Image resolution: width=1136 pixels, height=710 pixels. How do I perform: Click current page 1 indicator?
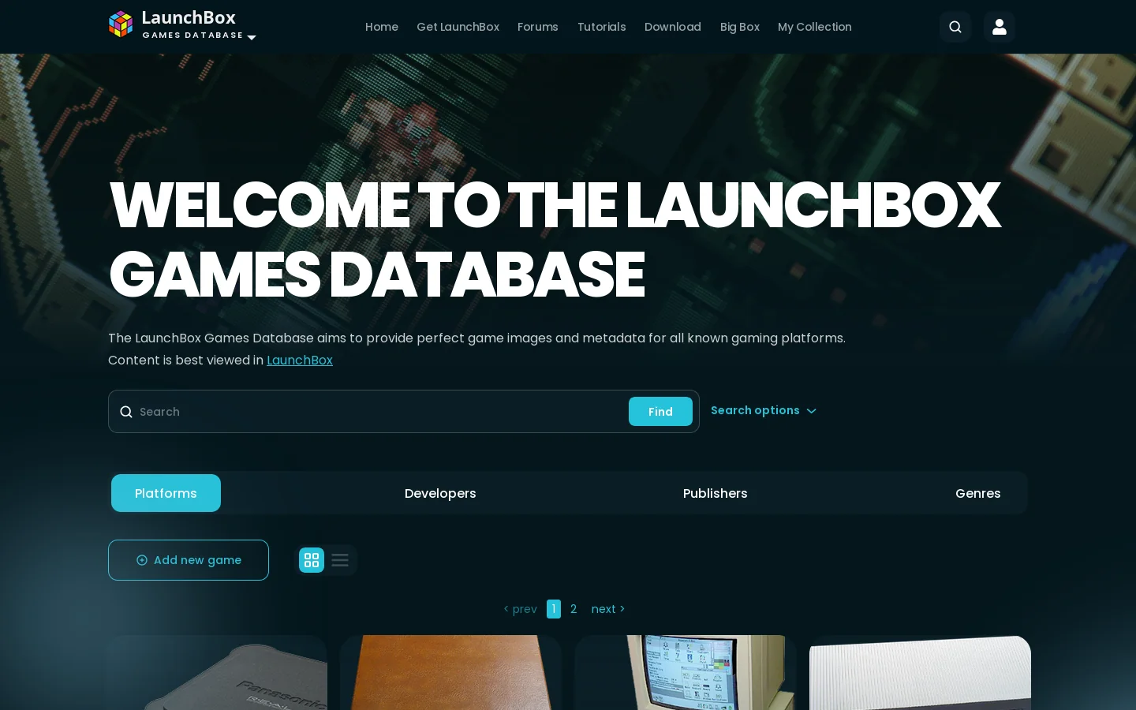click(554, 609)
